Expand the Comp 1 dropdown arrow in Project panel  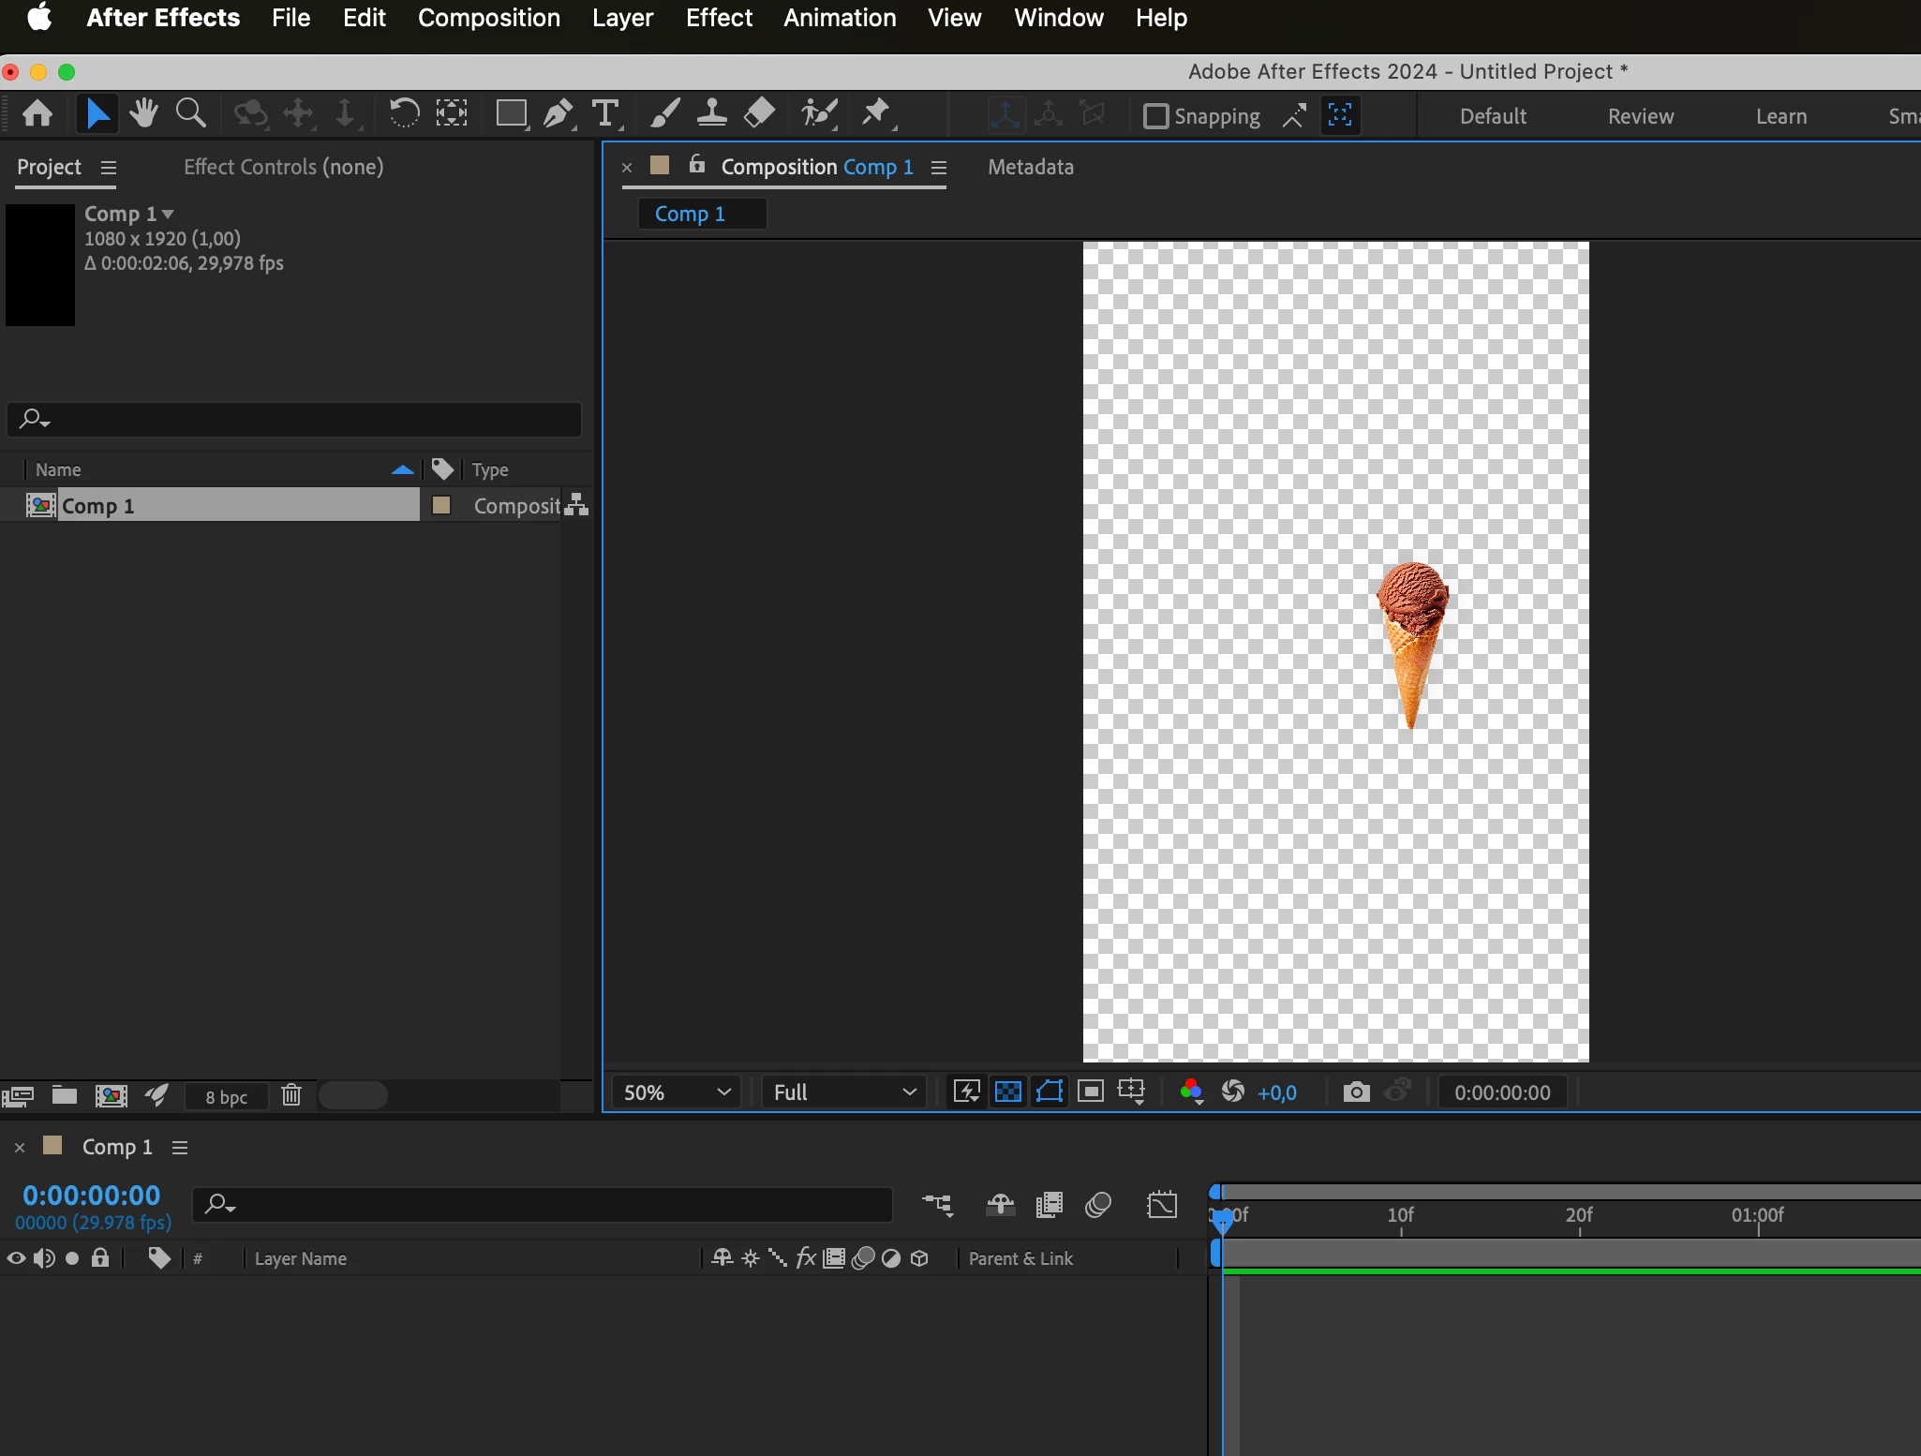(169, 215)
